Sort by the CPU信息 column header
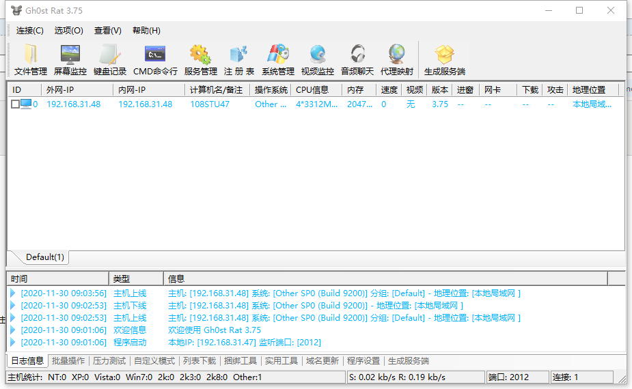Image resolution: width=632 pixels, height=389 pixels. click(x=317, y=90)
